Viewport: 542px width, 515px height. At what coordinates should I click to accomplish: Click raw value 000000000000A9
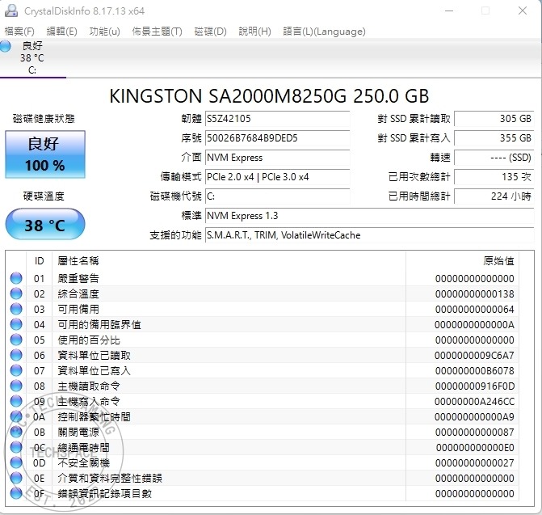474,417
